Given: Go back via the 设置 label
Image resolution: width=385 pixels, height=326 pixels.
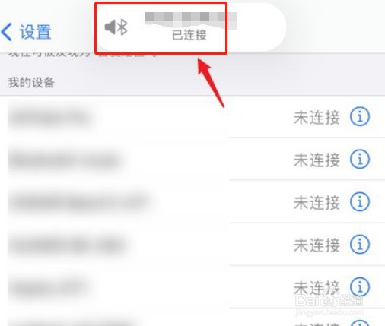Looking at the screenshot, I should click(36, 32).
